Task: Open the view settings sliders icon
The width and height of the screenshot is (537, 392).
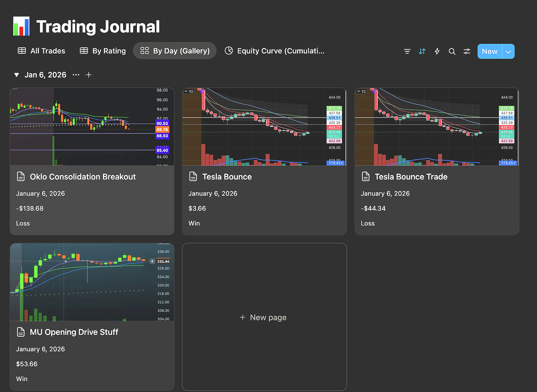Action: click(467, 51)
